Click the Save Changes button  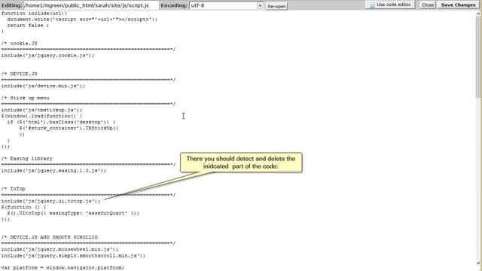[458, 5]
